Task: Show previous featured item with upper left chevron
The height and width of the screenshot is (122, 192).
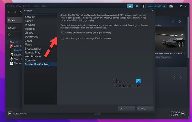Action: (173, 21)
